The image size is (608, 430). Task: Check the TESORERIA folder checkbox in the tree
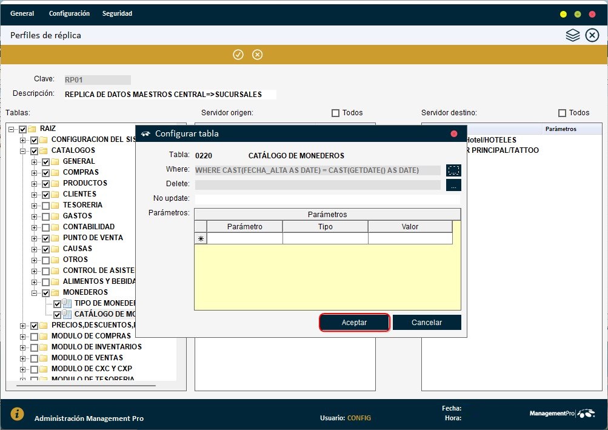[45, 204]
